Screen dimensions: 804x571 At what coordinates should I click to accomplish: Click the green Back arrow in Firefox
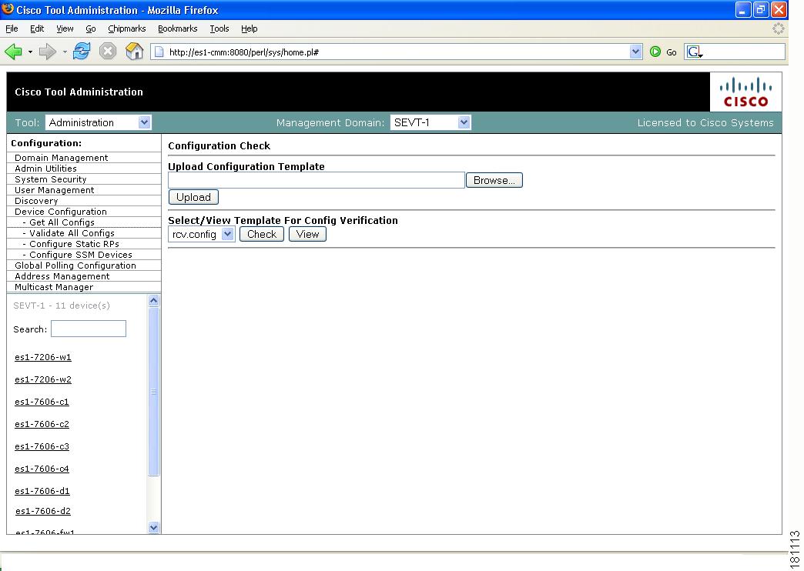(x=13, y=52)
